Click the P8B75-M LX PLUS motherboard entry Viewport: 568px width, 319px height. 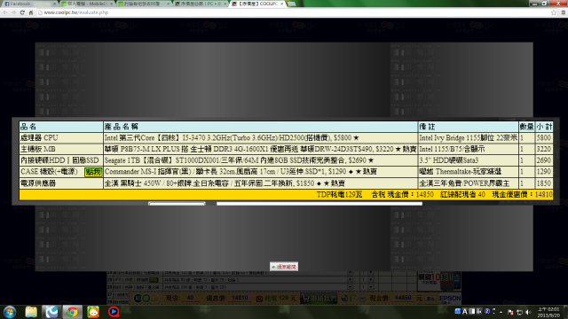coord(260,149)
